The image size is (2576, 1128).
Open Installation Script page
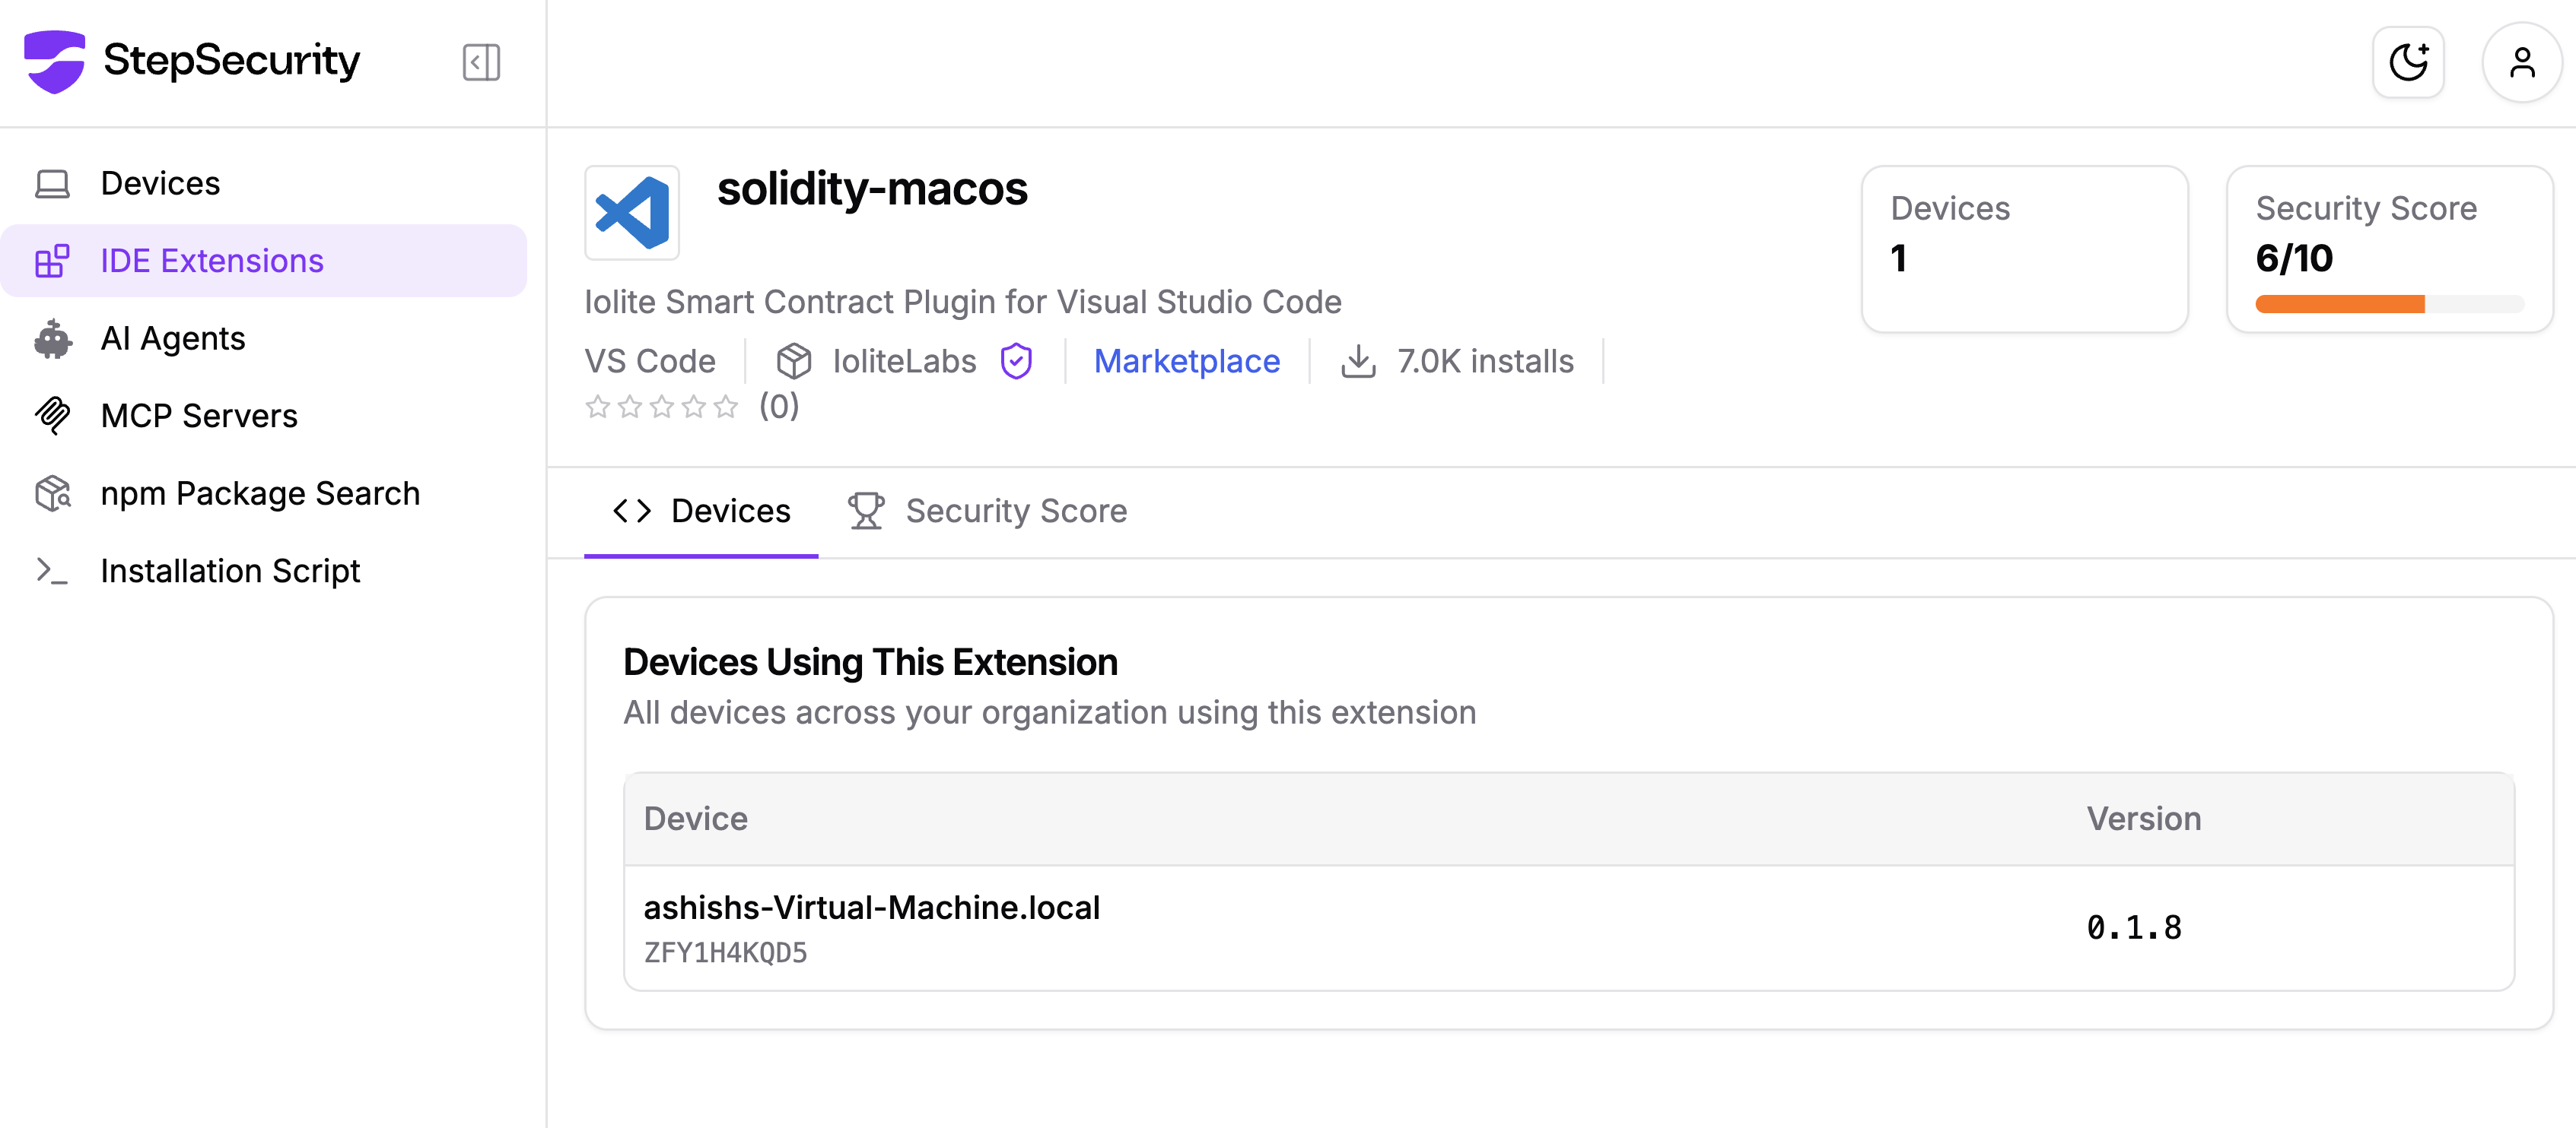[230, 571]
